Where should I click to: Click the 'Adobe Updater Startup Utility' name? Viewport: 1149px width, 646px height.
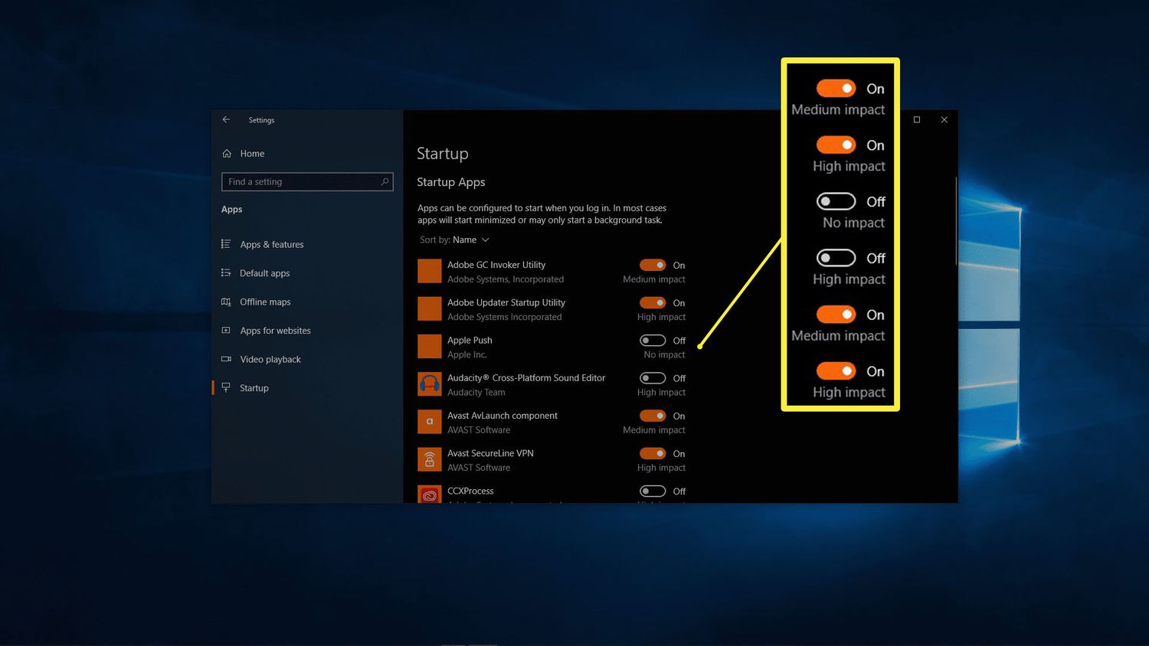pos(506,302)
